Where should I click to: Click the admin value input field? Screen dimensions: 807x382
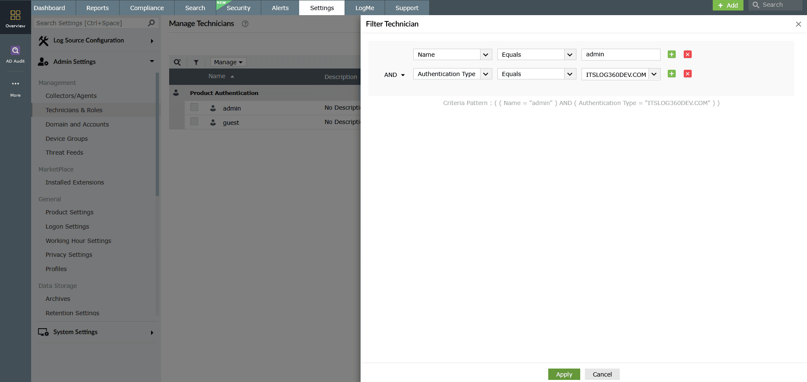click(621, 54)
